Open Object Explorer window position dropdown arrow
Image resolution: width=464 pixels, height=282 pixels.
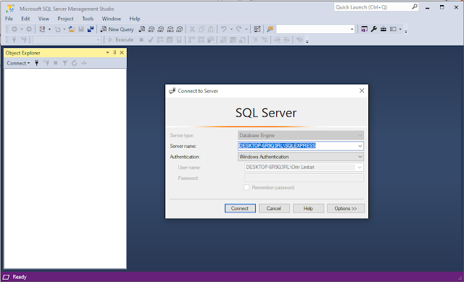pos(107,53)
